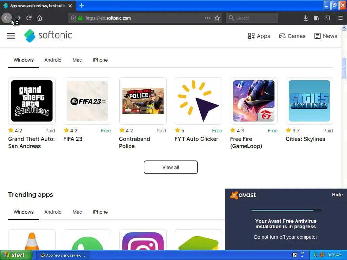Open the Library bookshelf icon
The image size is (347, 260).
[317, 18]
